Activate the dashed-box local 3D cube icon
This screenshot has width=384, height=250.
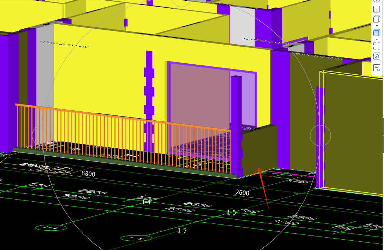pos(377,56)
